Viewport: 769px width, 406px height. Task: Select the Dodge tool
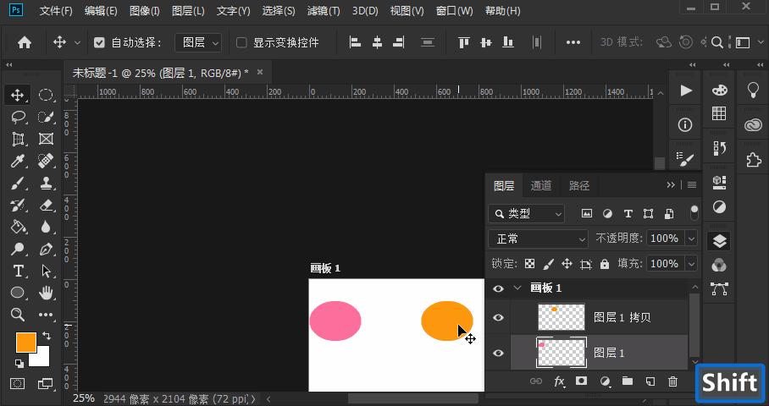click(18, 249)
